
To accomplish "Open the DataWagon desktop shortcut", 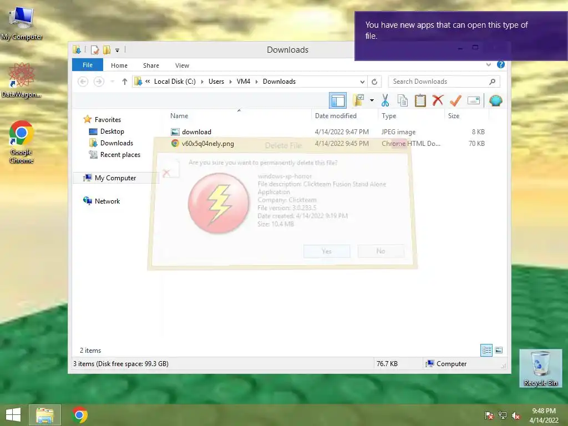I will pyautogui.click(x=22, y=80).
